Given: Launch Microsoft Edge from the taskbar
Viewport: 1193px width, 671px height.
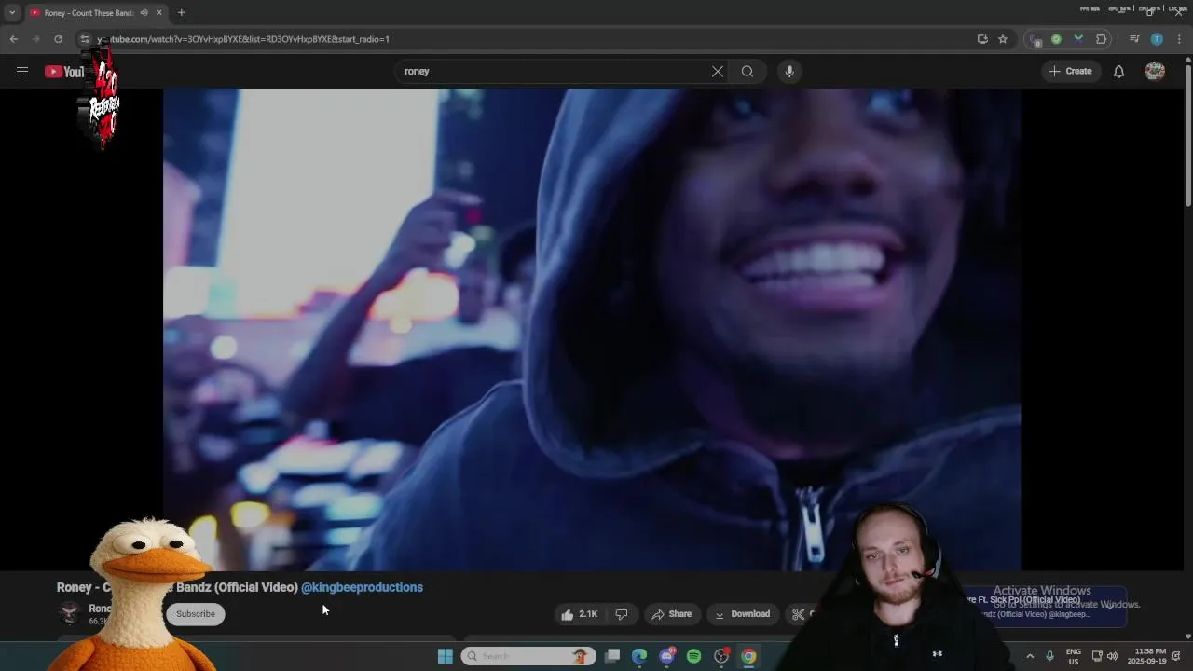Looking at the screenshot, I should coord(639,656).
